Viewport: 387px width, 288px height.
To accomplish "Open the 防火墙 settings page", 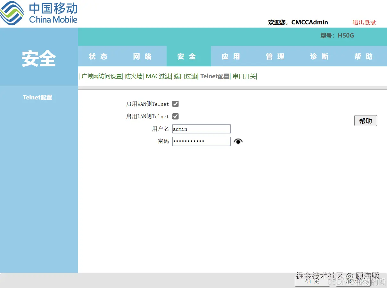I will 134,76.
